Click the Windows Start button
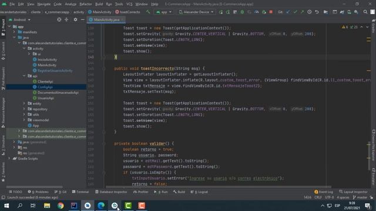This screenshot has width=376, height=211. pos(6,206)
